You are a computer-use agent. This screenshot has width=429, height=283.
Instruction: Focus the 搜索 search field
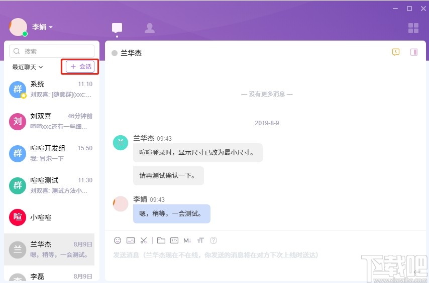coord(52,51)
